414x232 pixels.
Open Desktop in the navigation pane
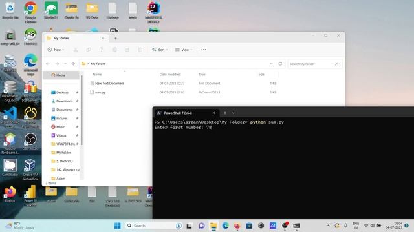click(62, 93)
